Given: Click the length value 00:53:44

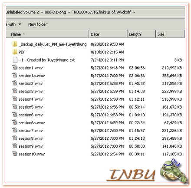Looking at the screenshot, I should coord(137,107).
